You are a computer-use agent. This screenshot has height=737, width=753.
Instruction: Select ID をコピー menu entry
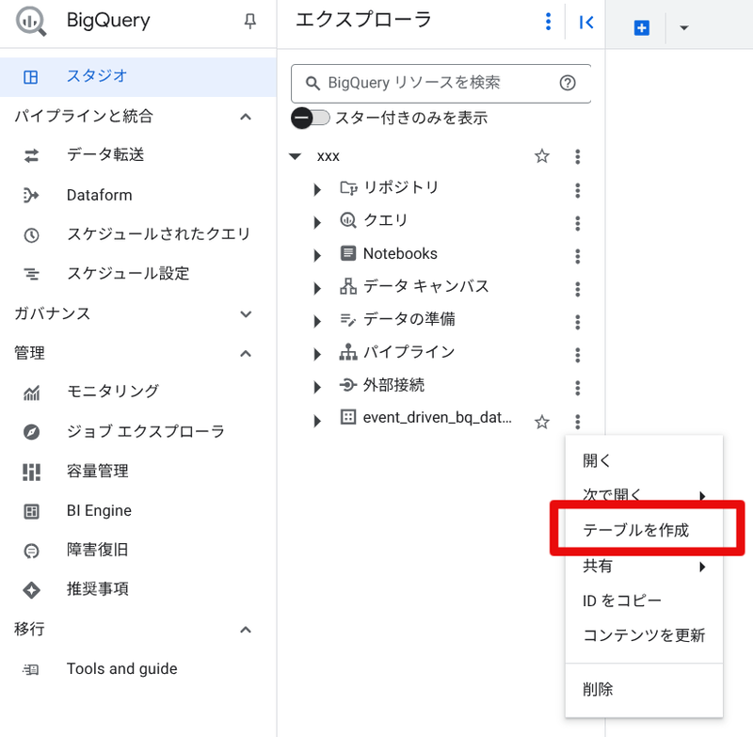[644, 601]
